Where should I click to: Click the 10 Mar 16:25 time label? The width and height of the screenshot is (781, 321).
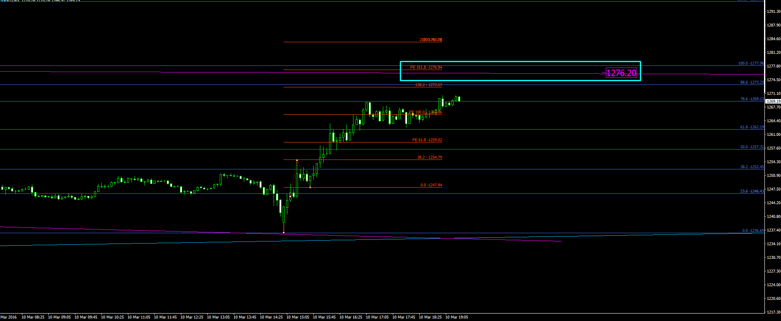351,317
